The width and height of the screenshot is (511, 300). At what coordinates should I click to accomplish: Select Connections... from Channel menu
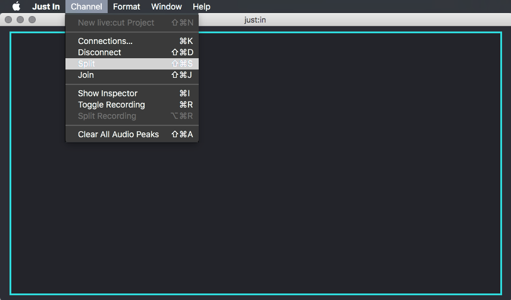pos(132,41)
